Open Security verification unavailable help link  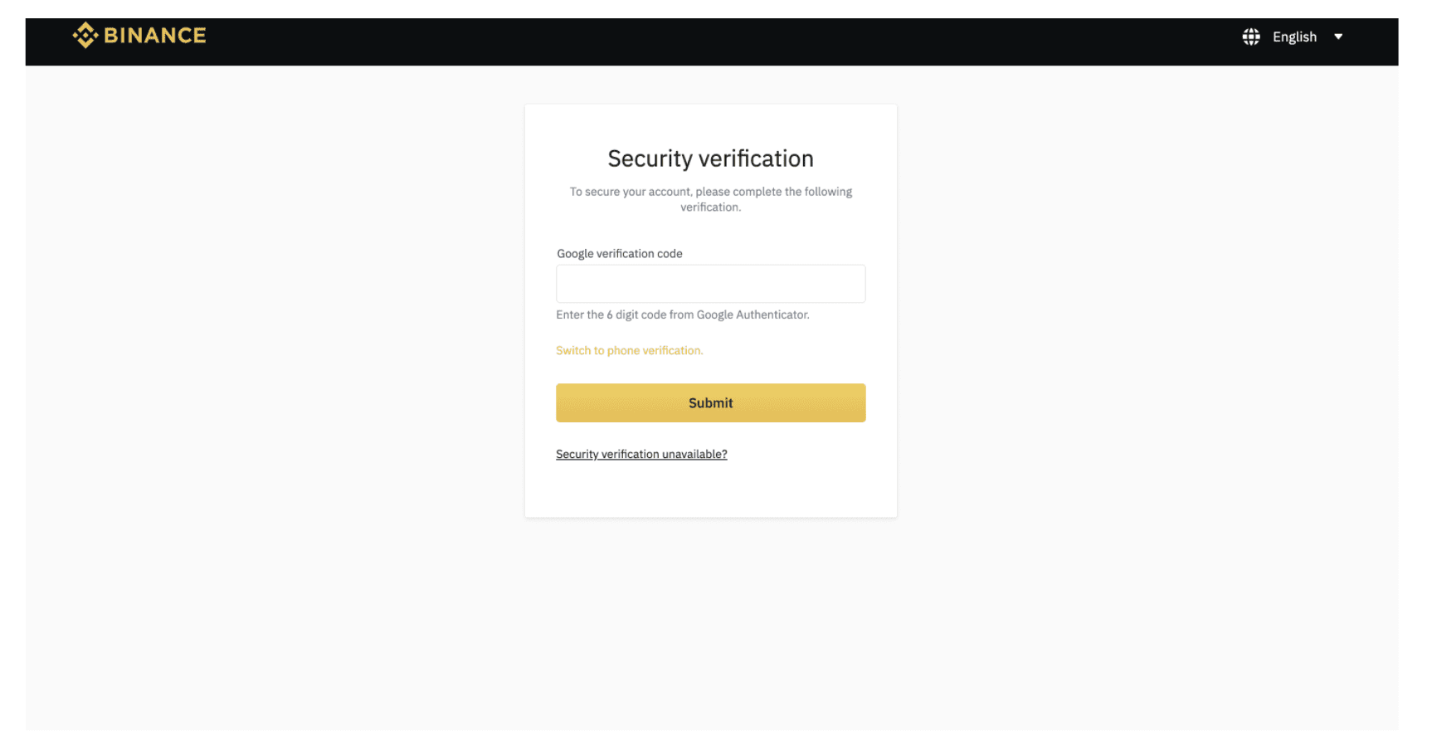(641, 455)
